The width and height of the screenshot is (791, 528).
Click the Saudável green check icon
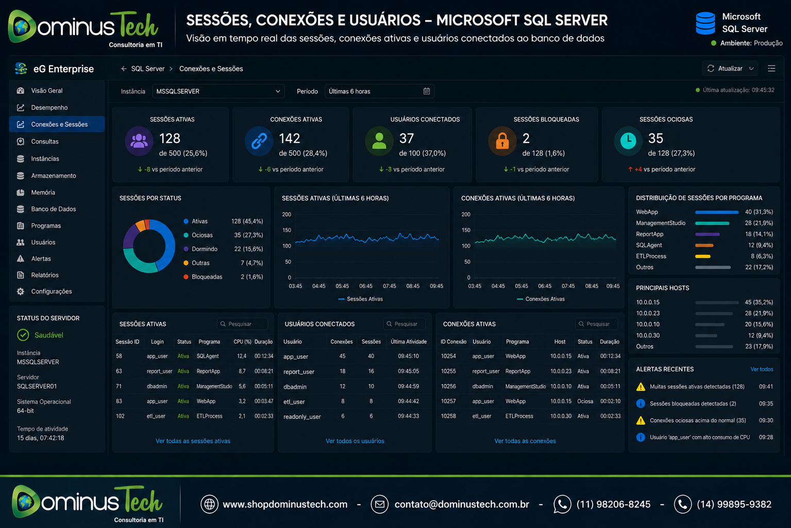tap(23, 335)
